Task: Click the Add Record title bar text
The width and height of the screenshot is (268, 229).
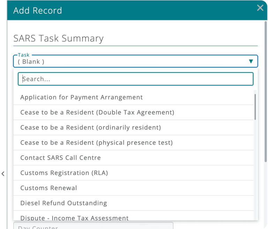Action: coord(37,10)
